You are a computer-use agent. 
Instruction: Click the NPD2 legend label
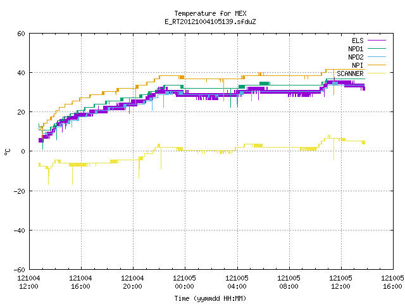(x=356, y=57)
